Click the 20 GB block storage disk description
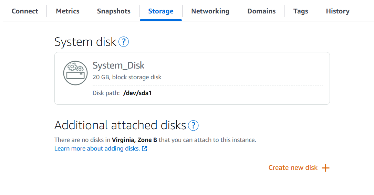This screenshot has height=195, width=374. [127, 77]
